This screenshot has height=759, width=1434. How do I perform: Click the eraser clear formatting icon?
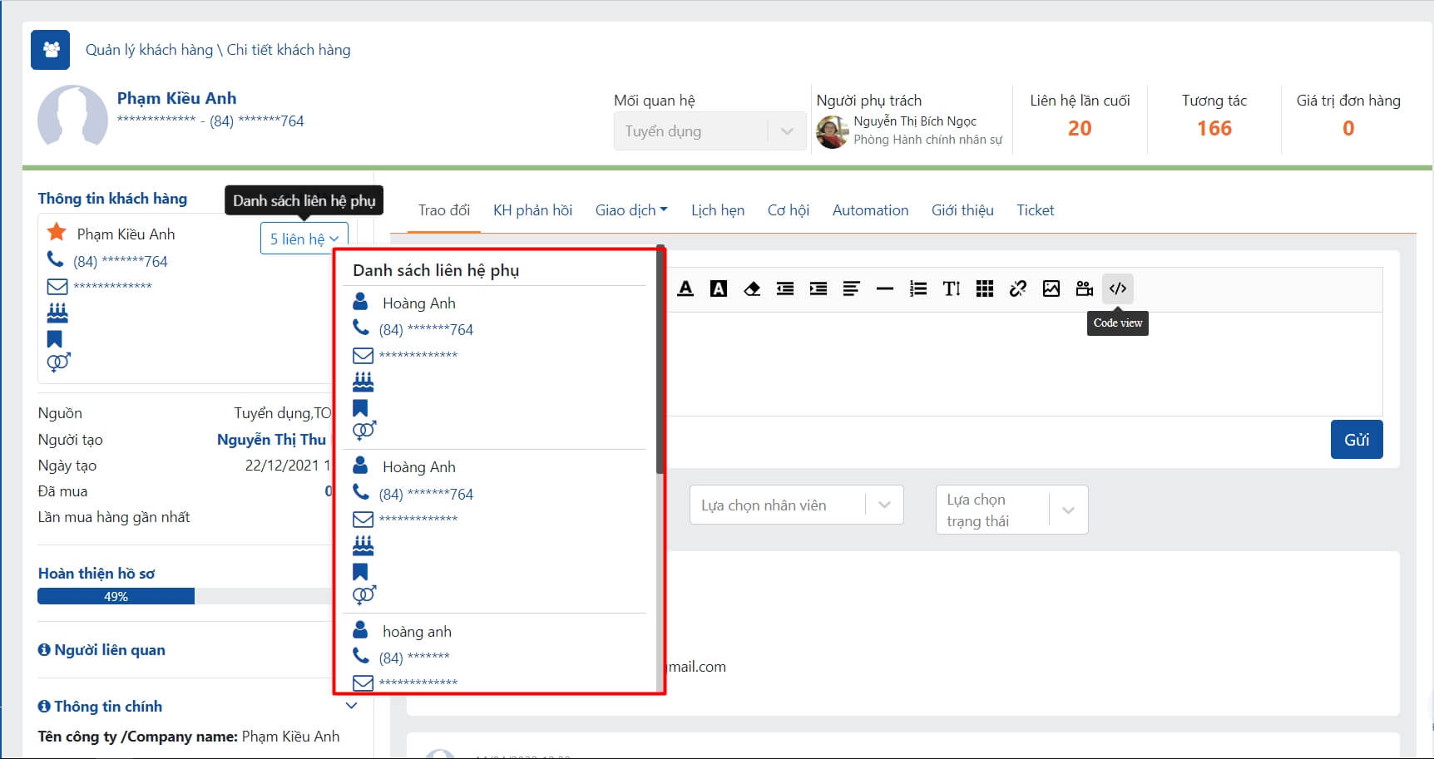pyautogui.click(x=752, y=288)
